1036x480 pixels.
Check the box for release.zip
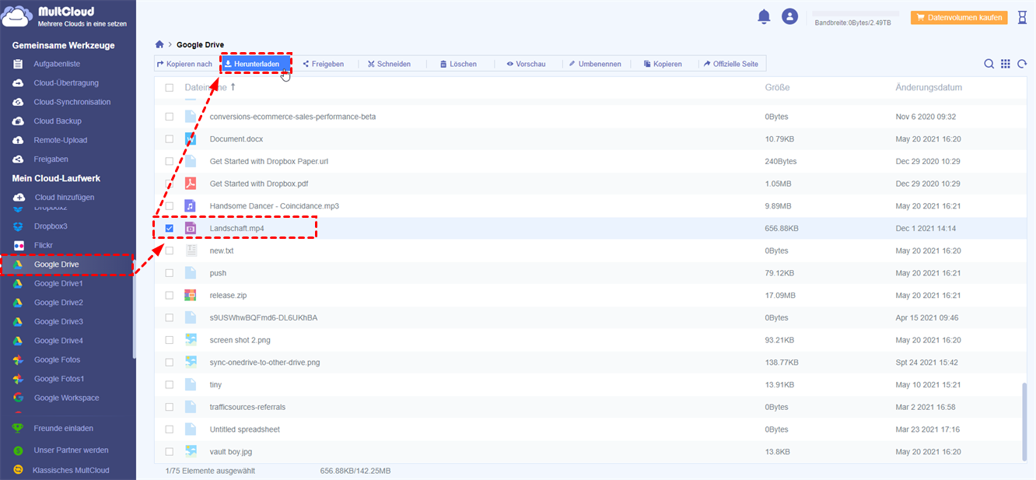[x=170, y=296]
